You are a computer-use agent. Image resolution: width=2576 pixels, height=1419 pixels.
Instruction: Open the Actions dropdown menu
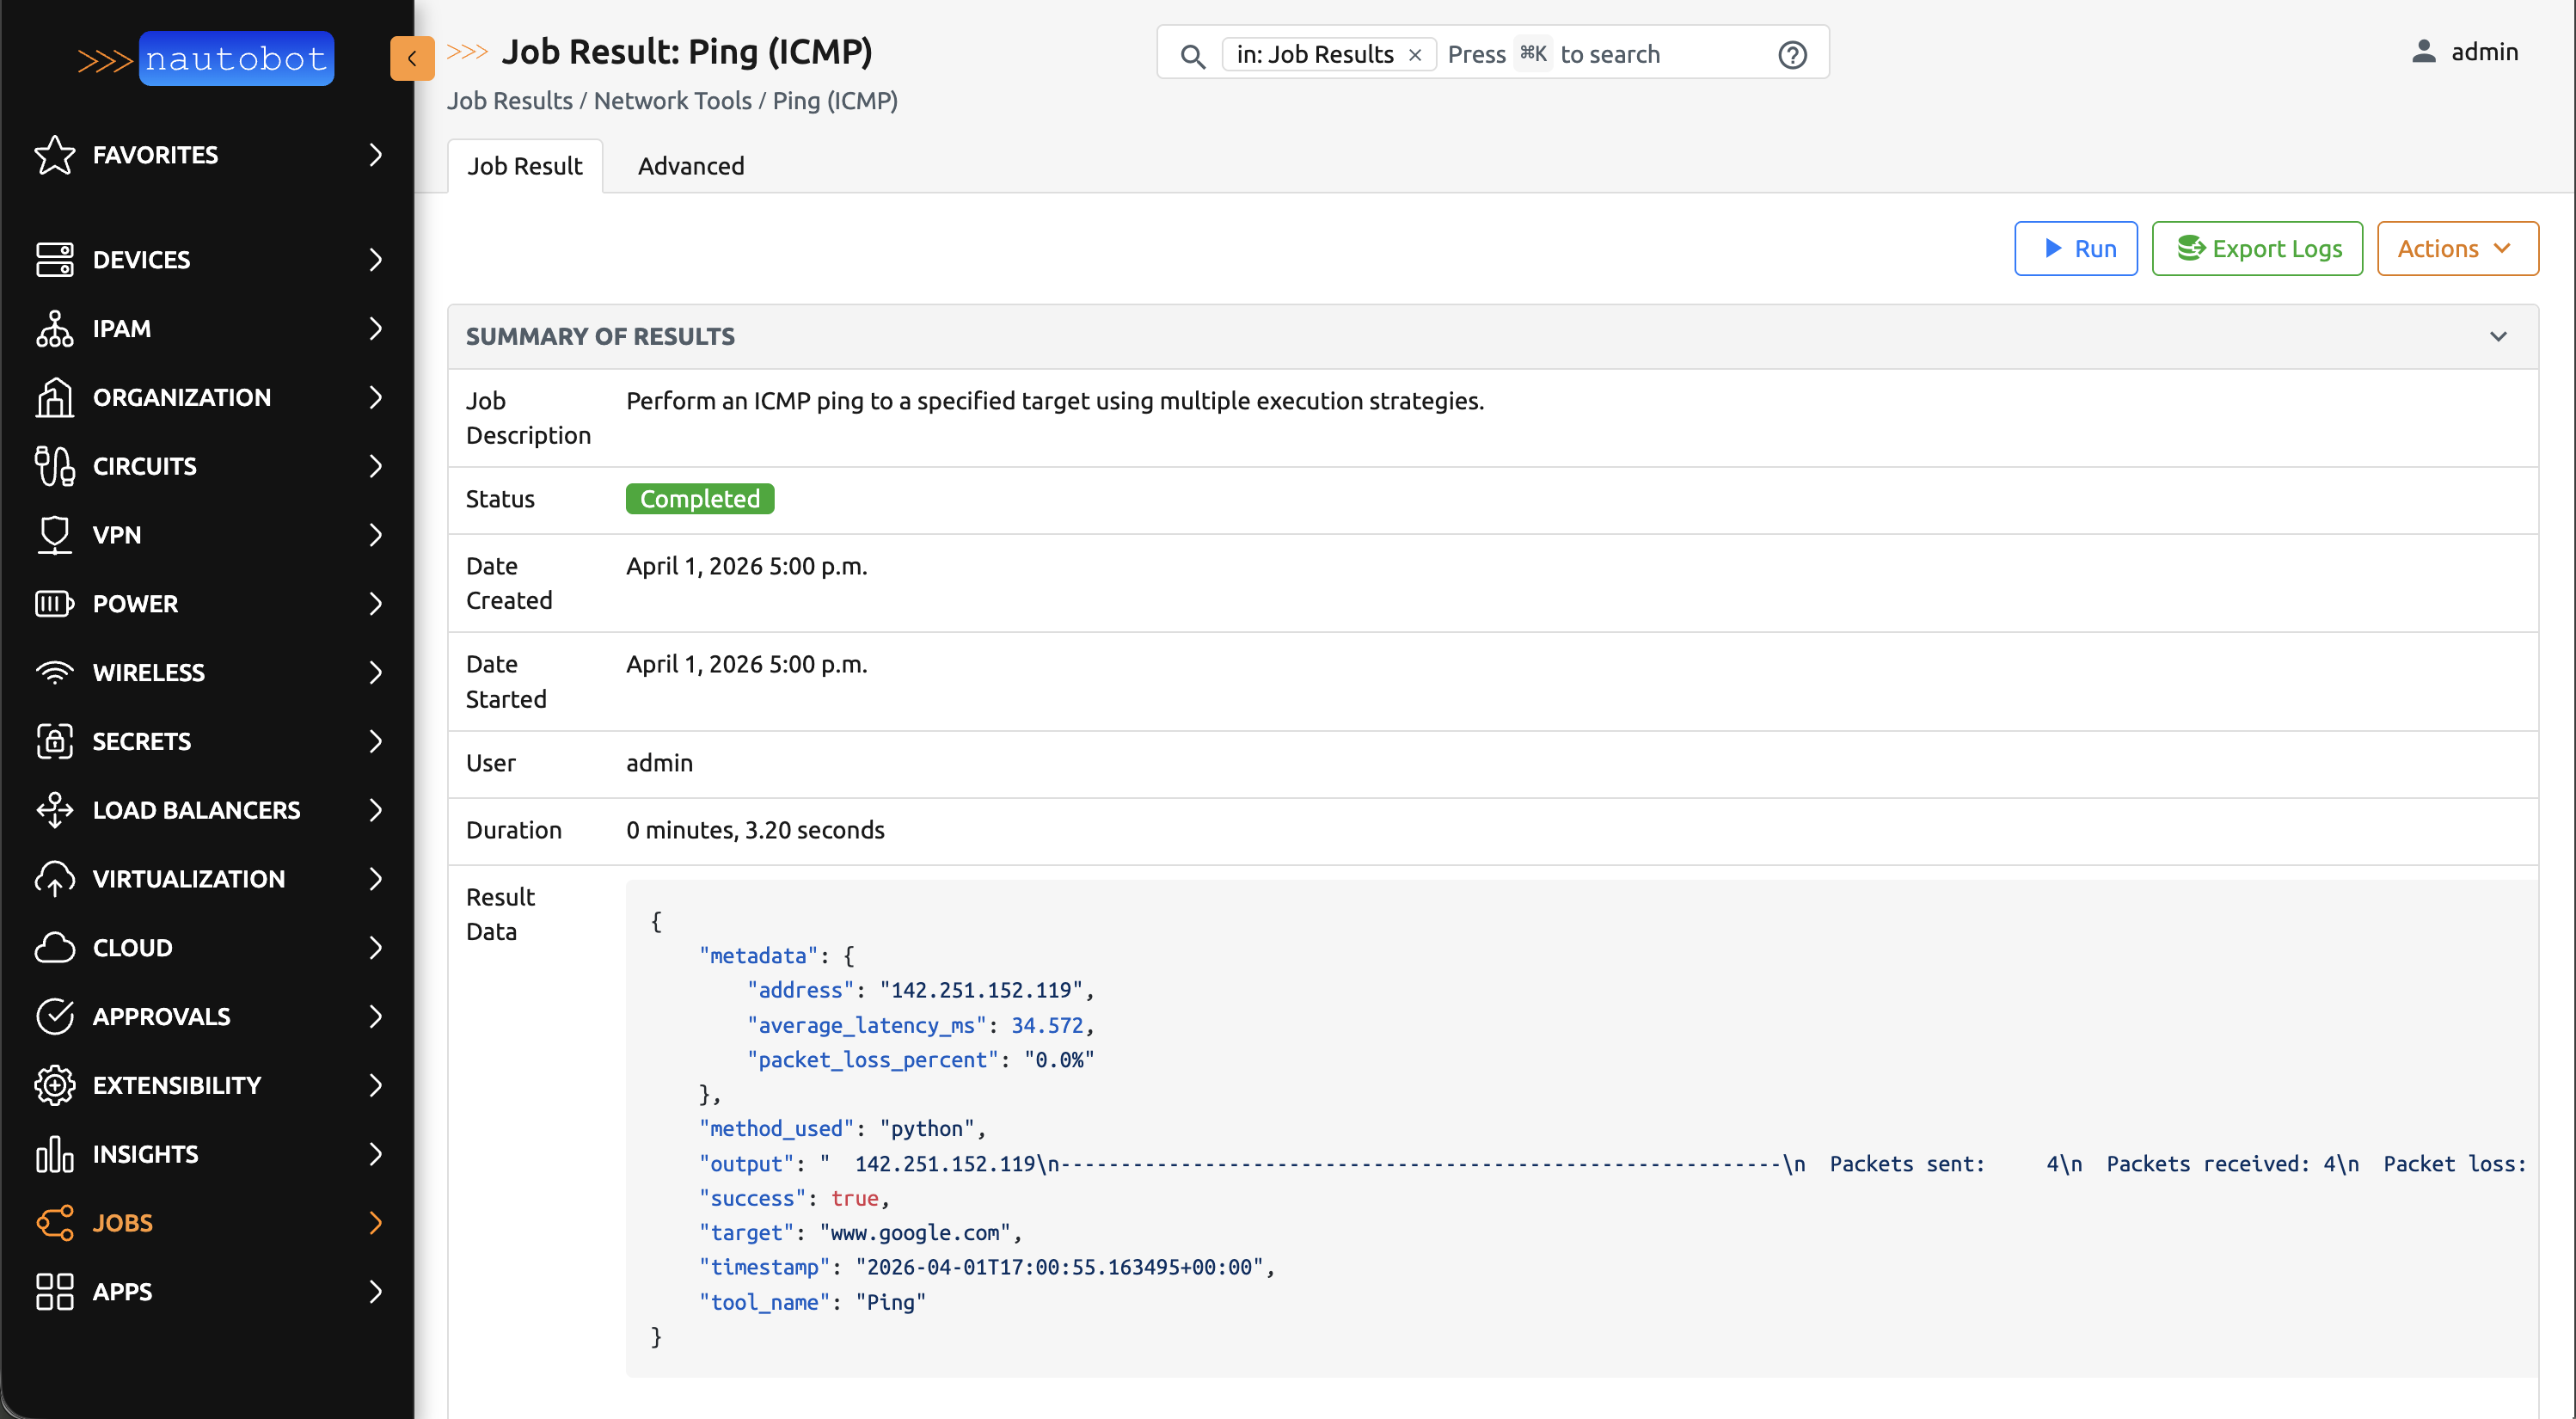tap(2456, 248)
